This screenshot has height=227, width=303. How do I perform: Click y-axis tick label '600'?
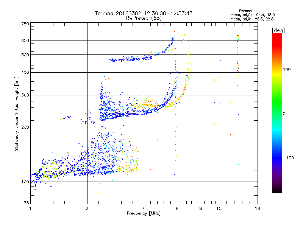[x=25, y=40]
